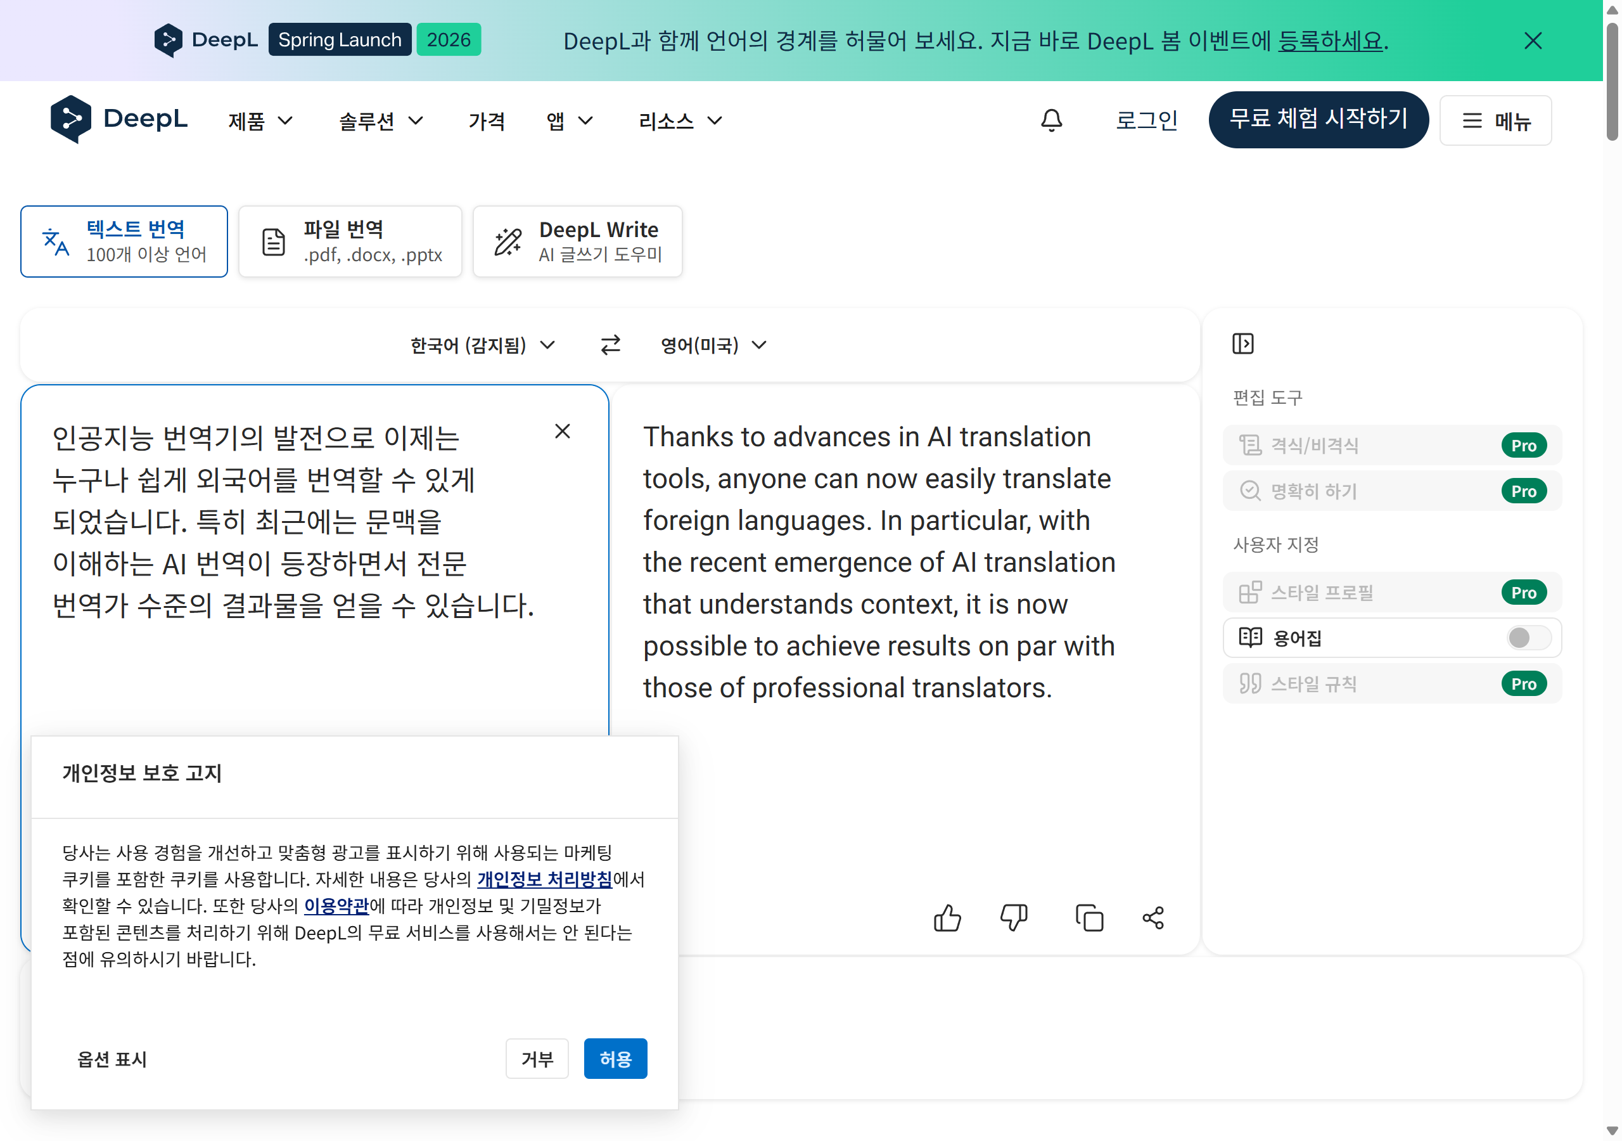Click the 무료 체험 시작하기 button
The image size is (1622, 1141).
click(1319, 119)
